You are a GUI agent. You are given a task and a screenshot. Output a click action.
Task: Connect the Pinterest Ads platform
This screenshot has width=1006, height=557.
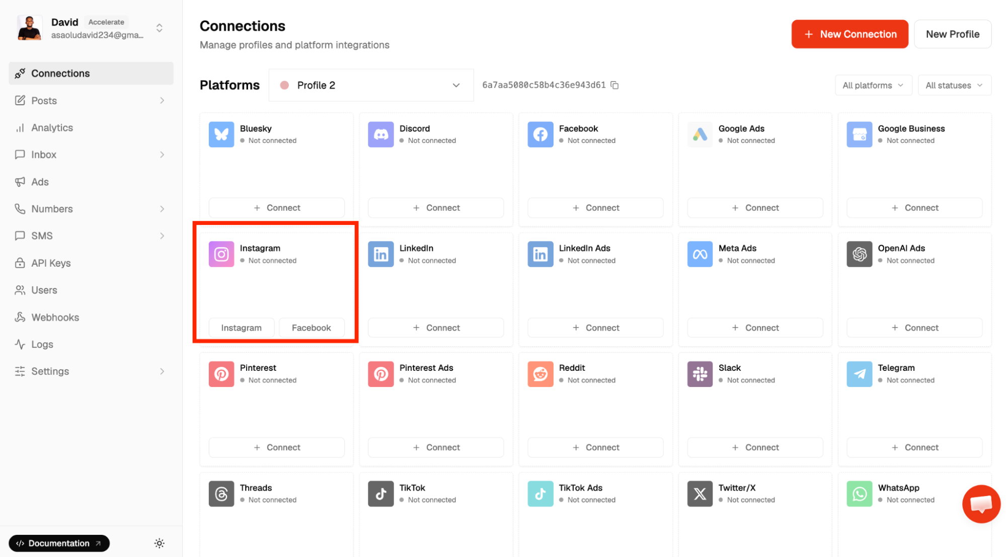(x=436, y=447)
